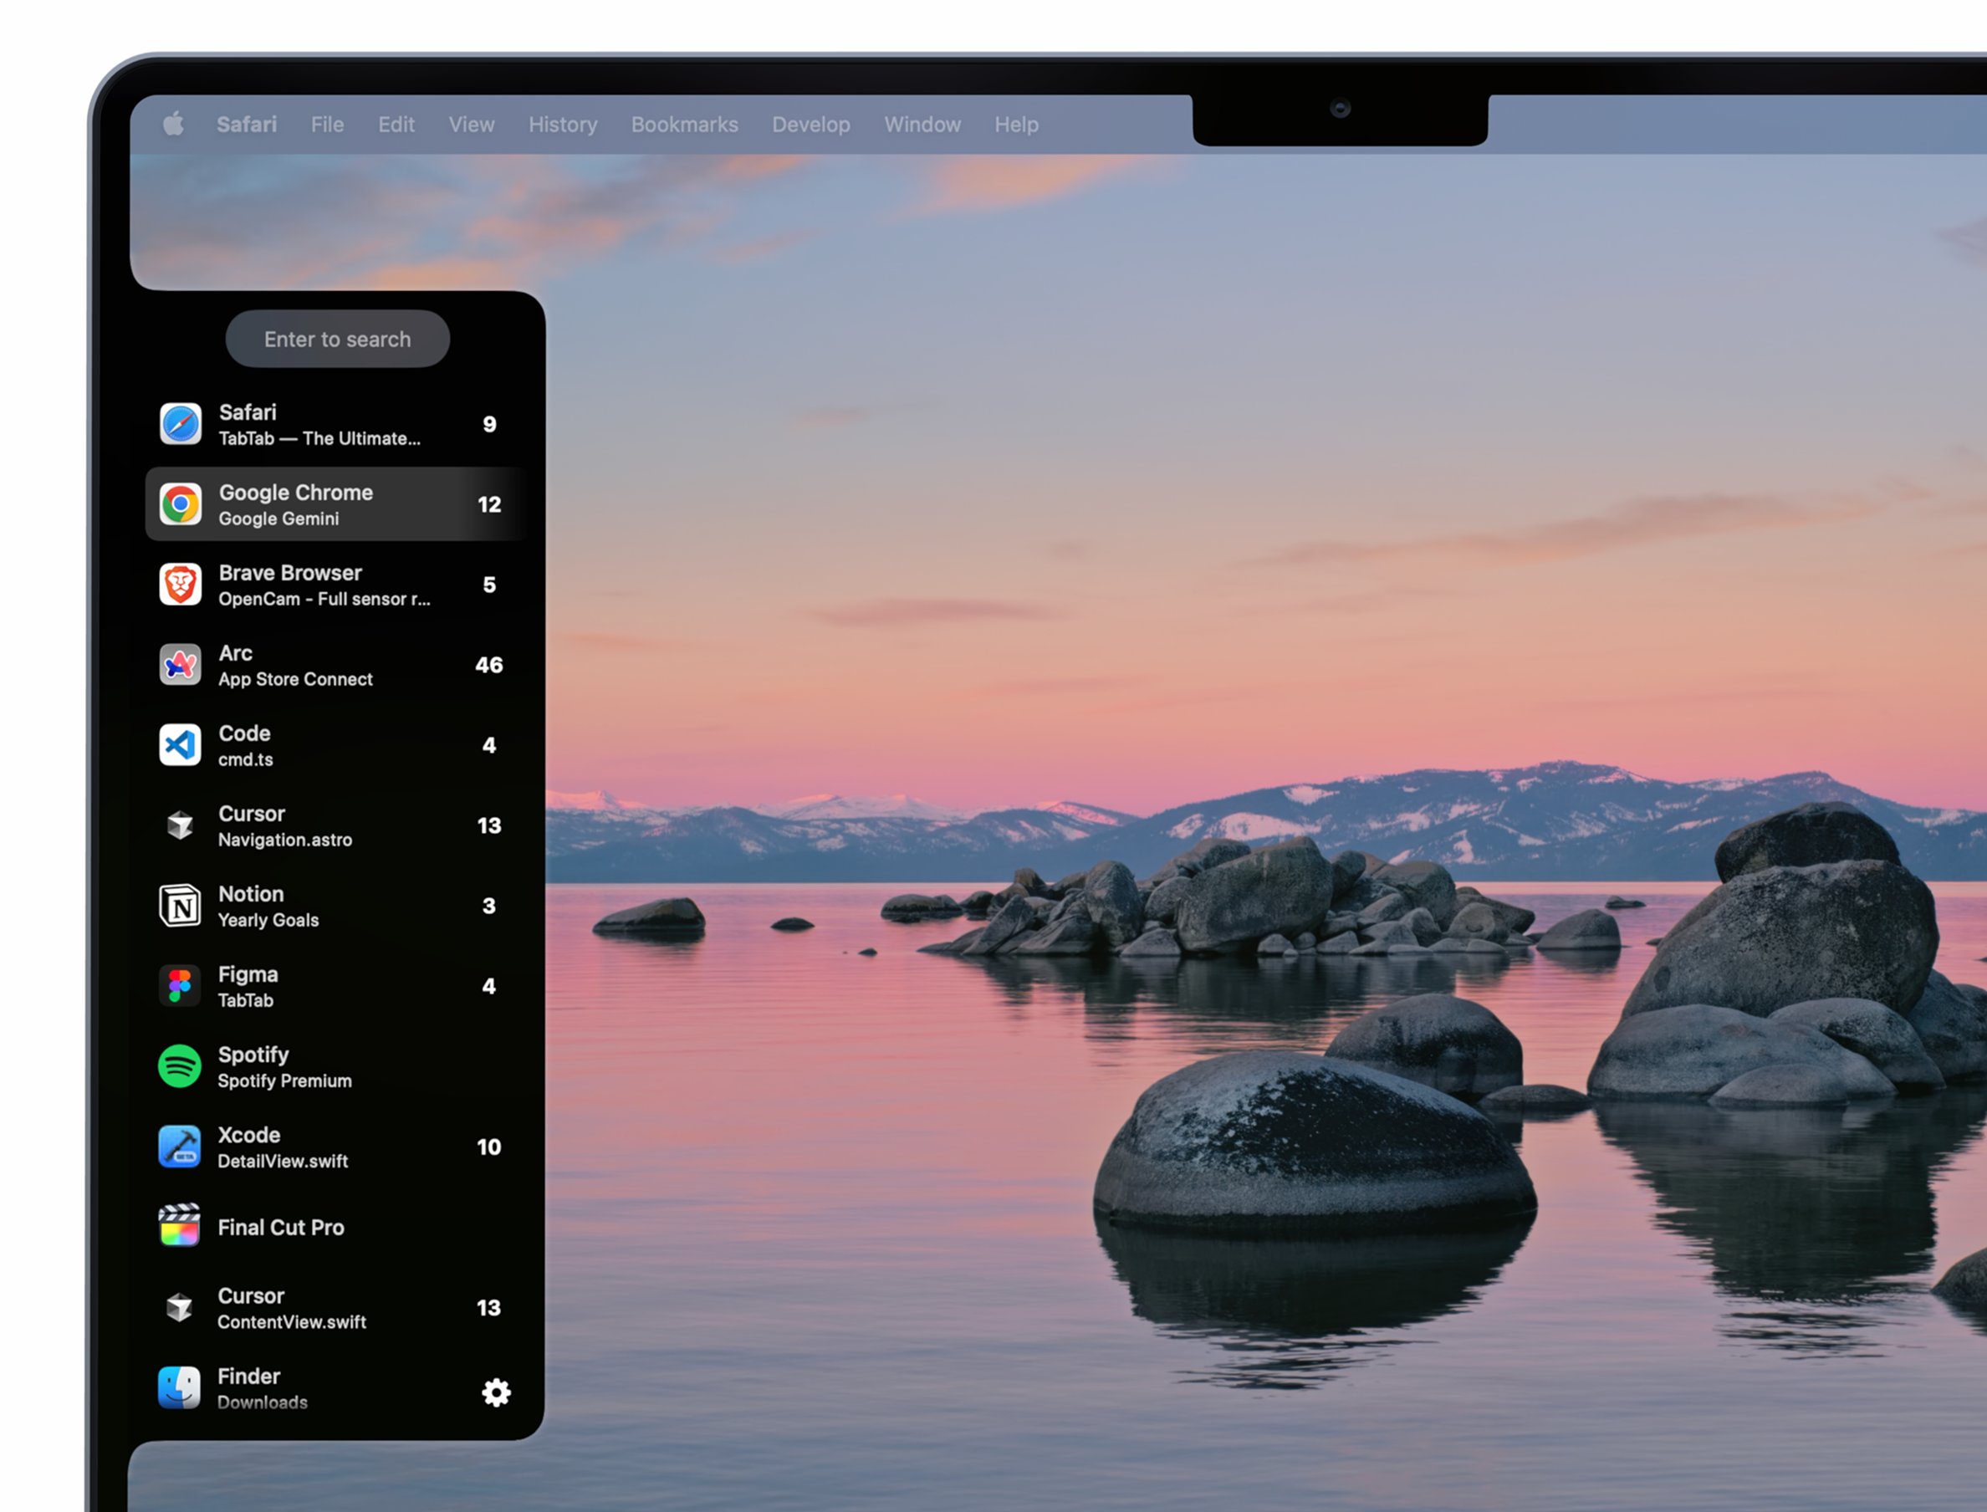
Task: Open the Final Cut Pro icon
Action: [181, 1226]
